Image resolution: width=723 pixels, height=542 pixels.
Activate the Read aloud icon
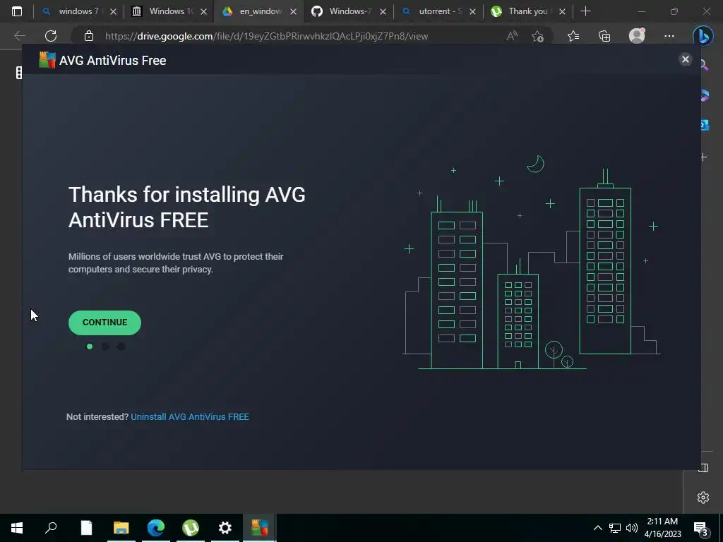click(x=512, y=36)
